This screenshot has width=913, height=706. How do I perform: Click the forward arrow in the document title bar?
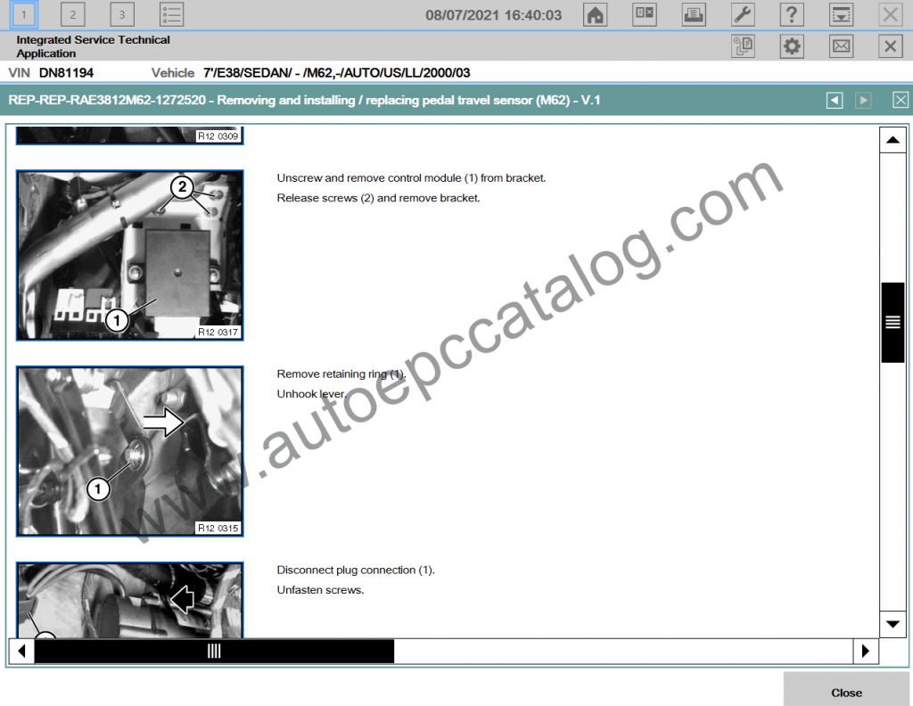(862, 100)
